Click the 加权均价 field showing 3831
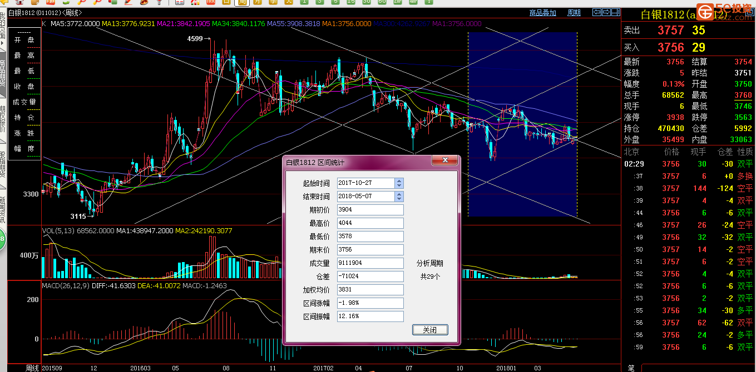756x372 pixels. tap(370, 289)
